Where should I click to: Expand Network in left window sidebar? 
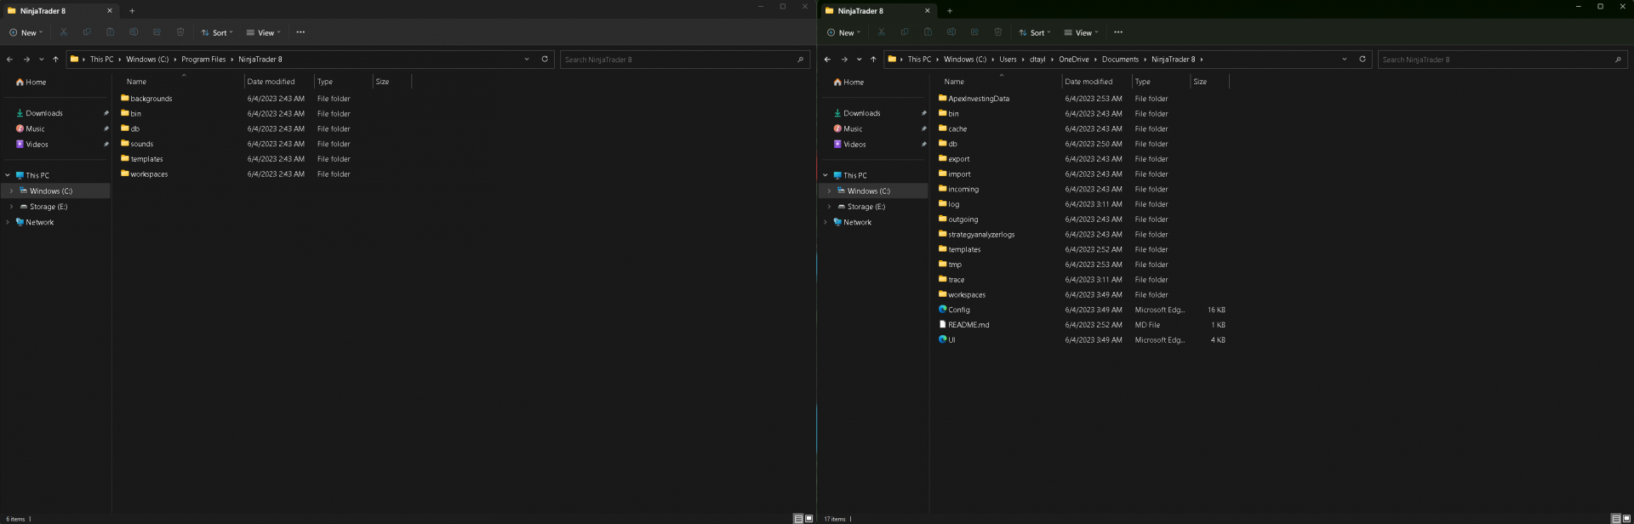(8, 222)
